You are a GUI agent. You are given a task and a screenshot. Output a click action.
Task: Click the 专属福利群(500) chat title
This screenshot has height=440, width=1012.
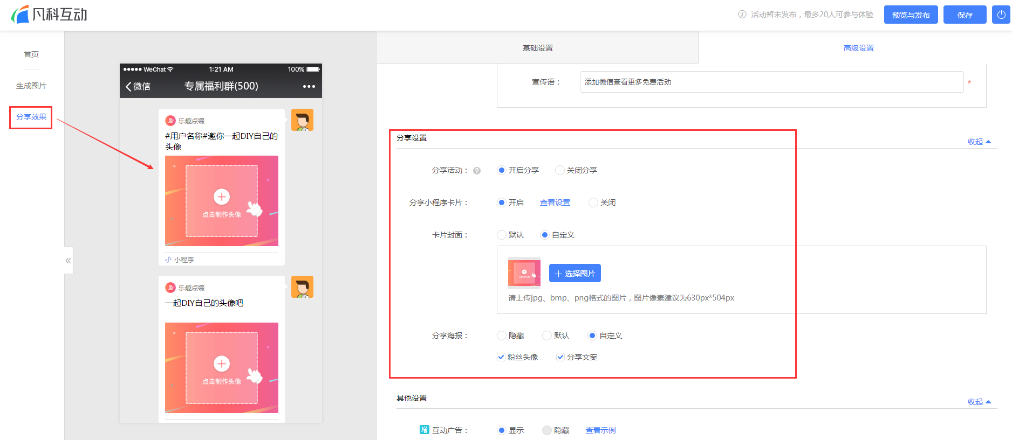pos(221,86)
